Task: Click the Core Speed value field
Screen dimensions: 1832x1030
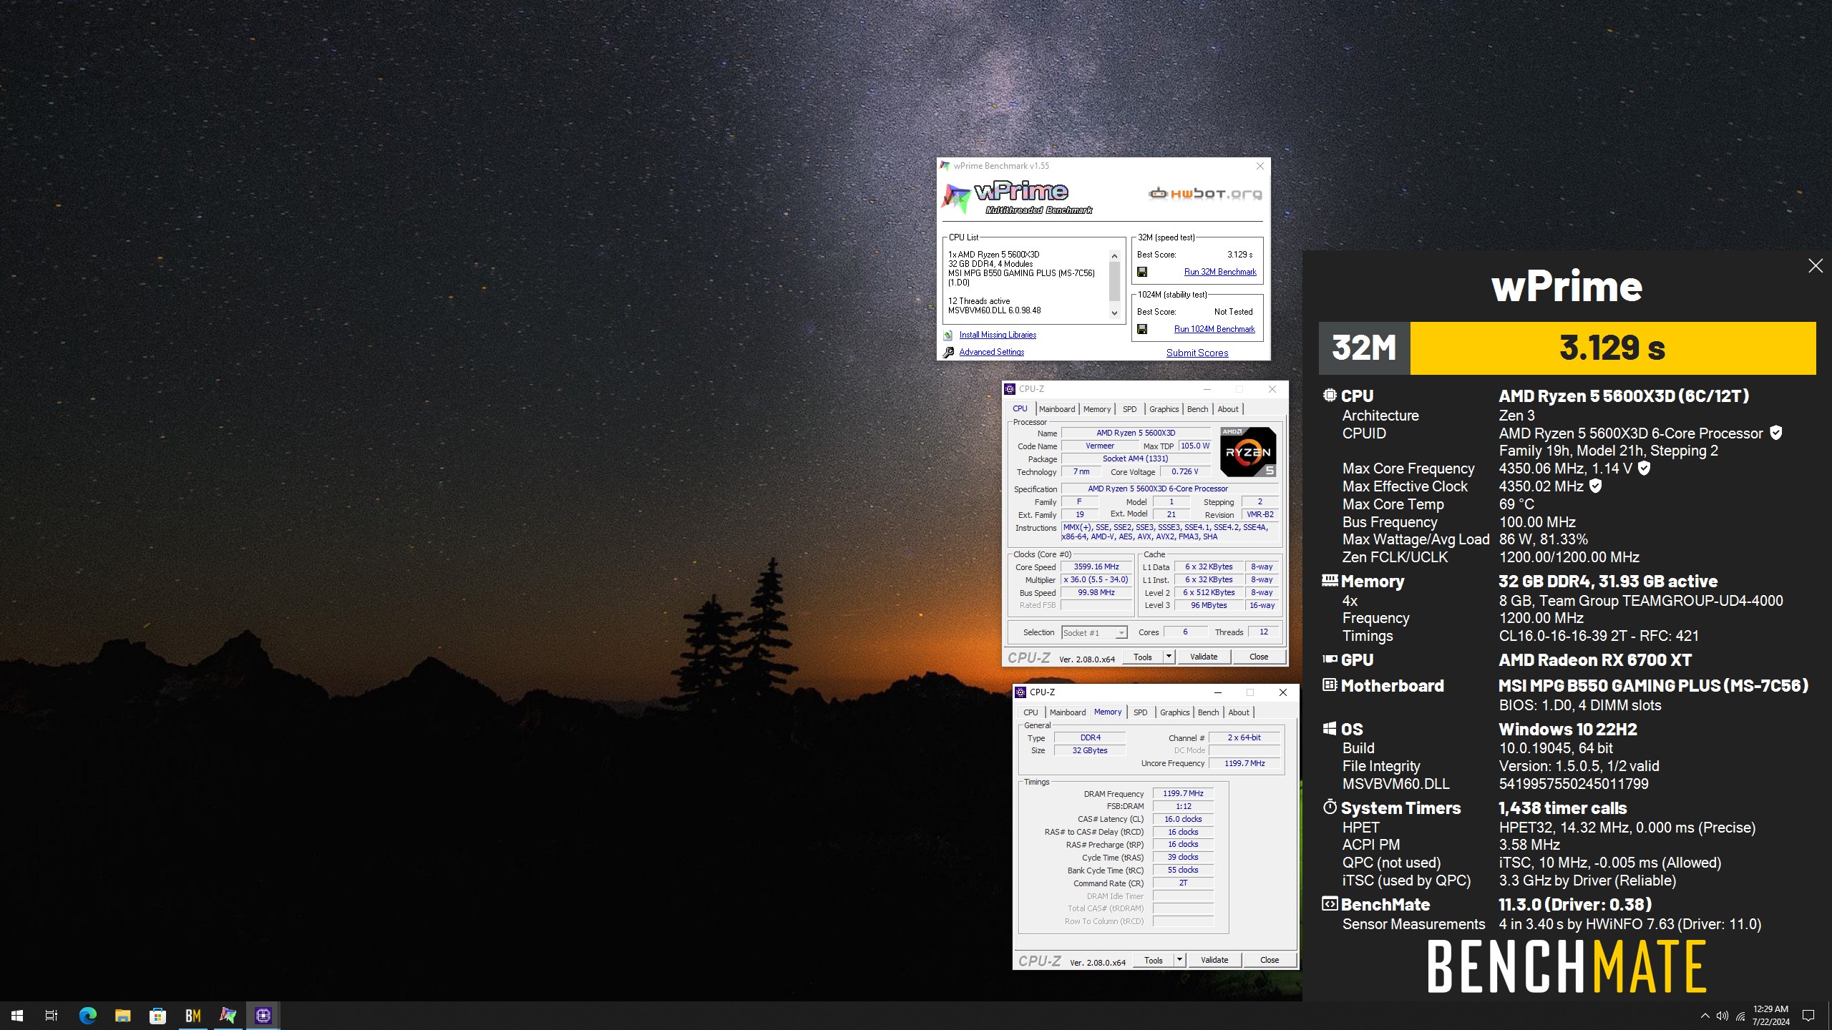Action: tap(1096, 566)
